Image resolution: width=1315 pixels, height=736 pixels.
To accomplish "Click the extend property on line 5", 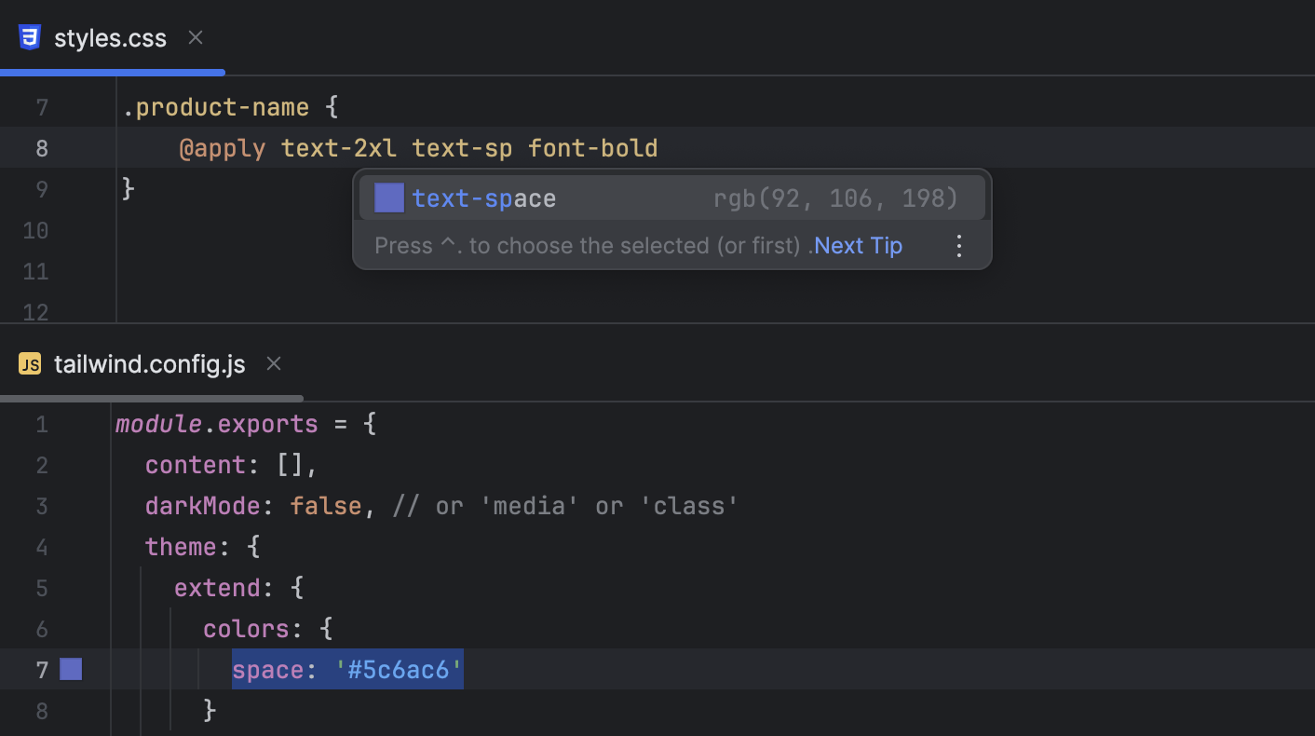I will (216, 587).
